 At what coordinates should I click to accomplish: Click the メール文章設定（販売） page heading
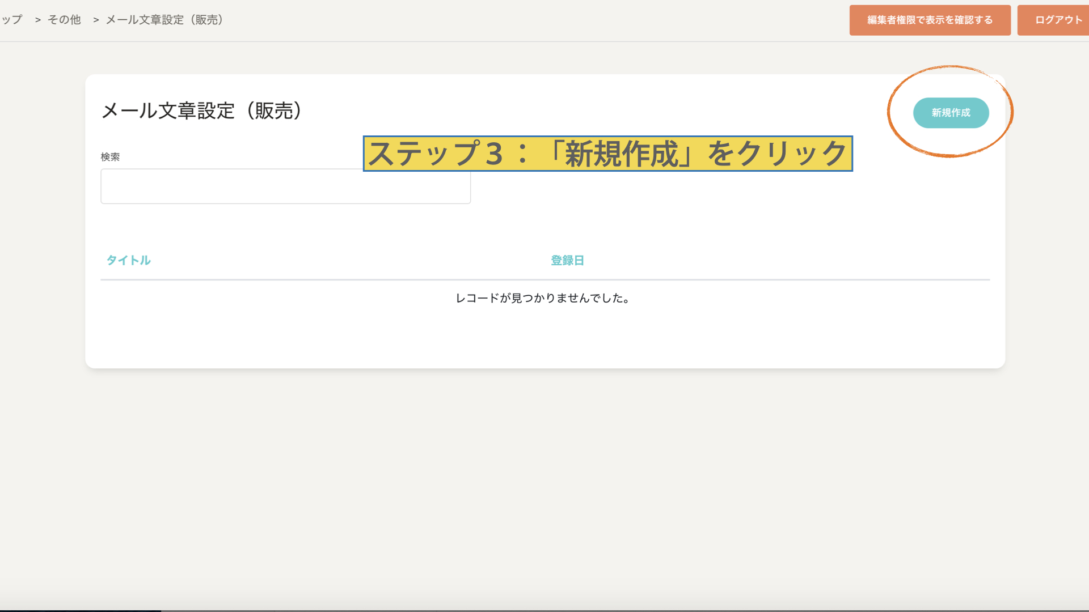[201, 110]
